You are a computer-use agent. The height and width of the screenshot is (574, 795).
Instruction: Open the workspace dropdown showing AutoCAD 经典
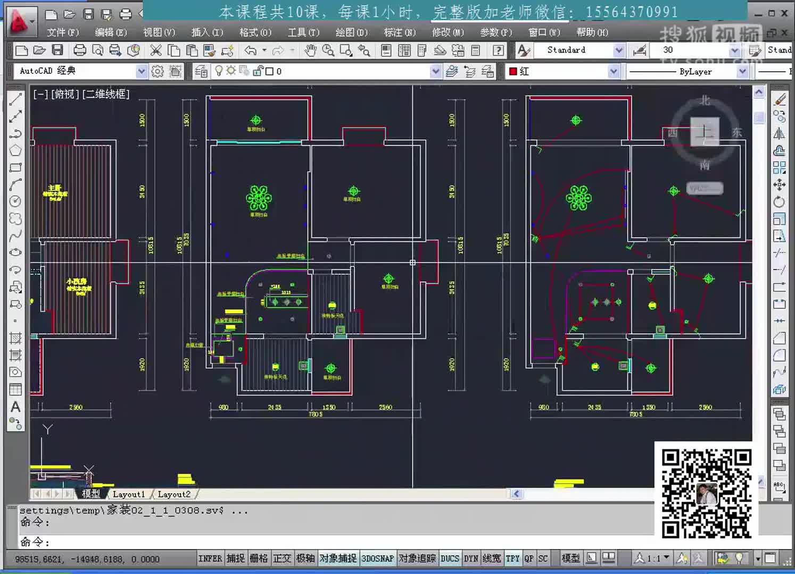click(x=141, y=71)
